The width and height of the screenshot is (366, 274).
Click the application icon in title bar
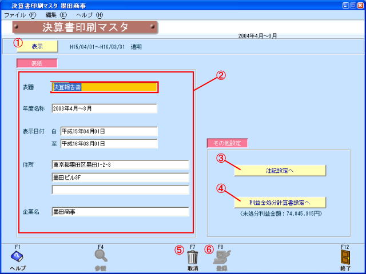click(x=5, y=5)
